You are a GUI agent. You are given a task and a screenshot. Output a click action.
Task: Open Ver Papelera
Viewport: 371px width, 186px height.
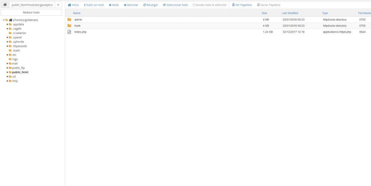tap(242, 5)
